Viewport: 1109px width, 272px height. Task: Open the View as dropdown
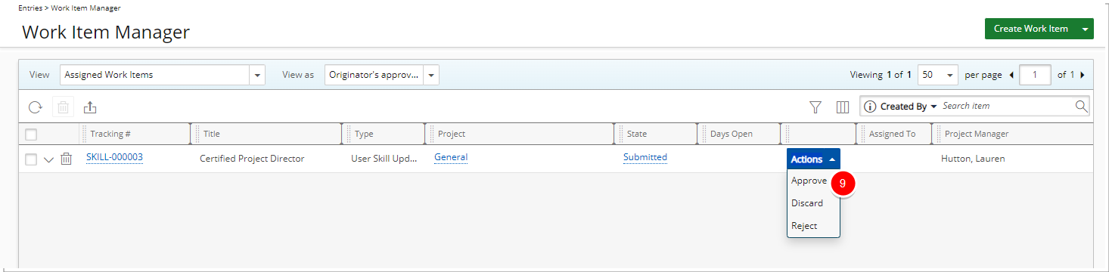382,75
